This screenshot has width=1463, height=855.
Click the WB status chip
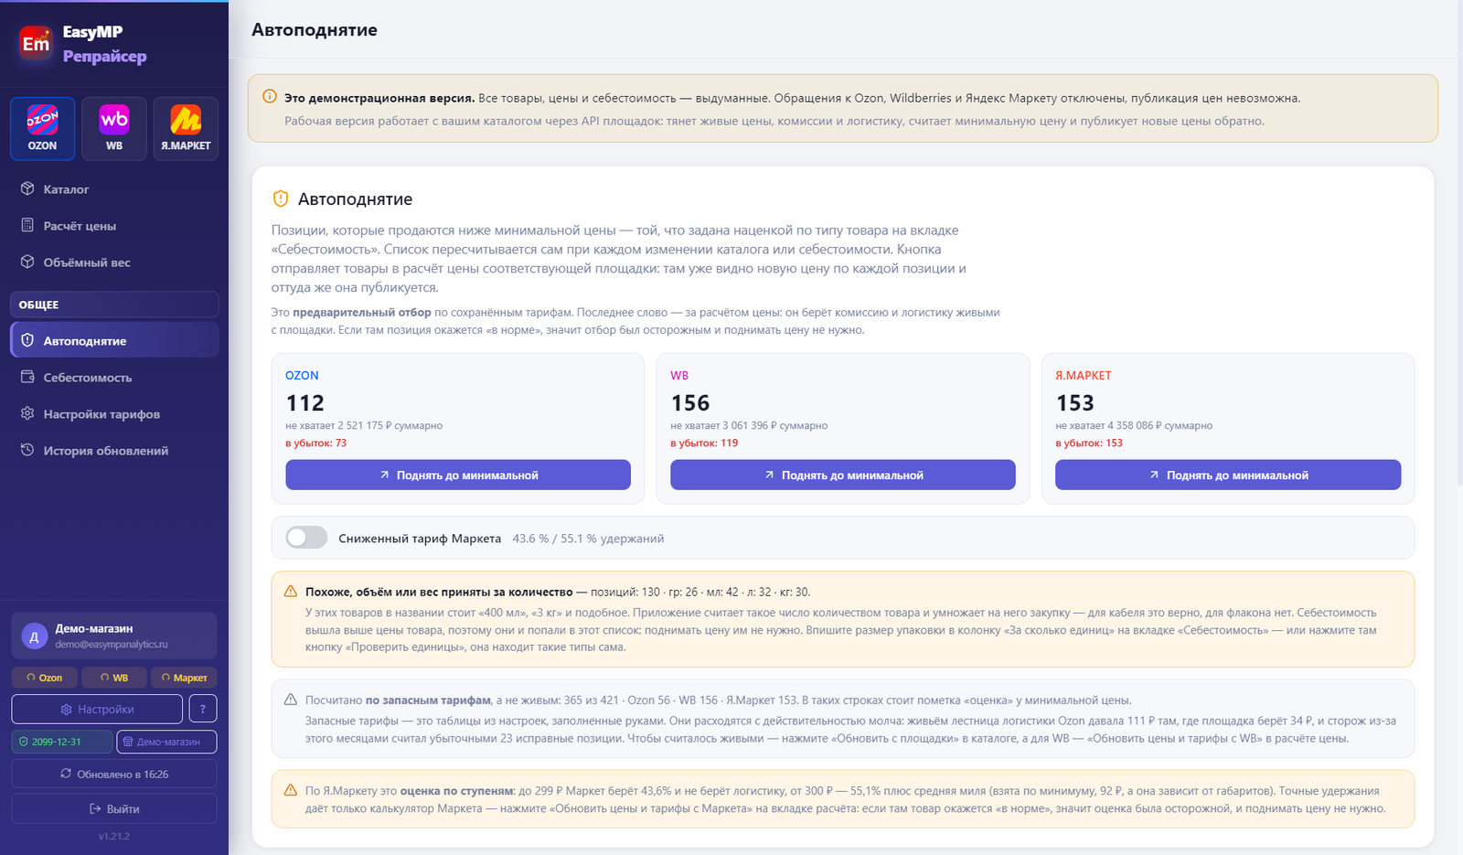(114, 678)
